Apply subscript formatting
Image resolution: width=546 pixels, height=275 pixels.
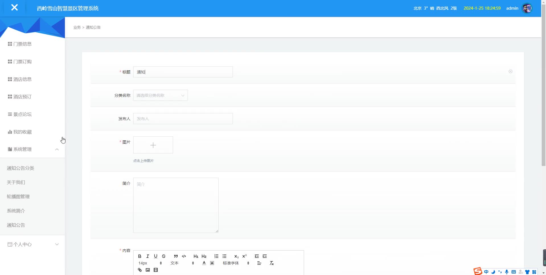[236, 256]
